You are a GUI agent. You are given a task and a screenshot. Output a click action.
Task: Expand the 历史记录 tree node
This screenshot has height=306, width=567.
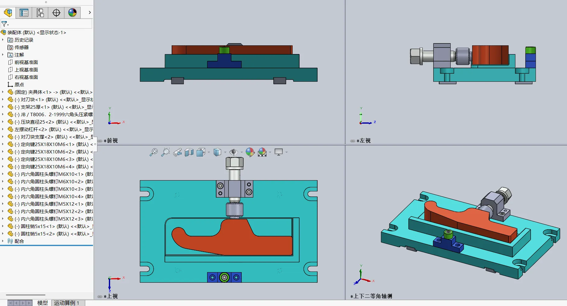click(x=3, y=40)
